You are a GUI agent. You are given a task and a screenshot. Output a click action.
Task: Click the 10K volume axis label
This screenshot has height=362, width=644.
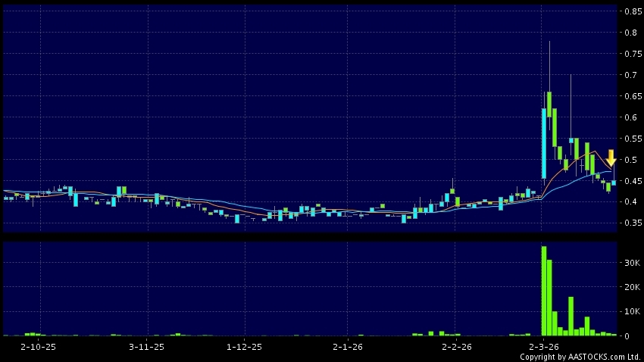tap(632, 311)
